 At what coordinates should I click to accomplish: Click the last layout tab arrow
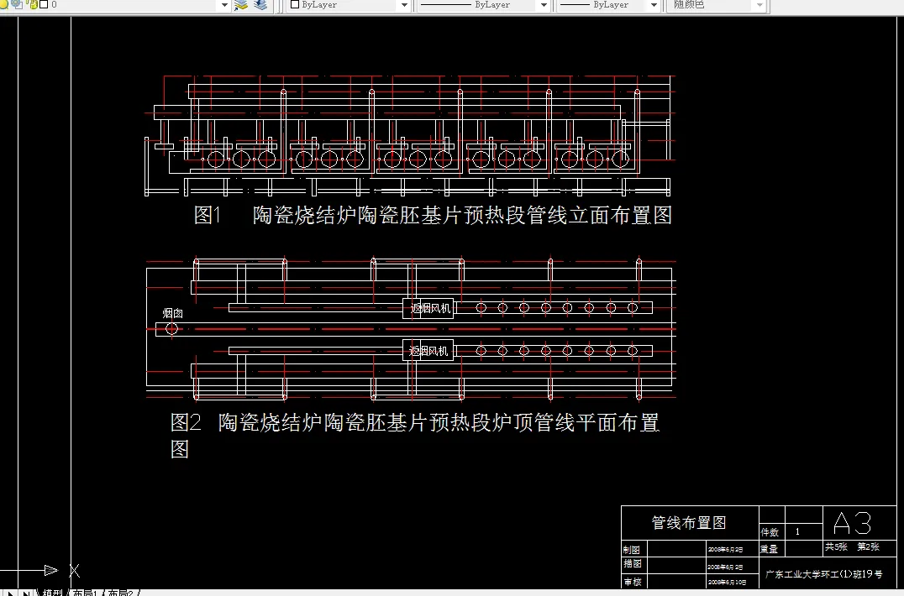[26, 593]
